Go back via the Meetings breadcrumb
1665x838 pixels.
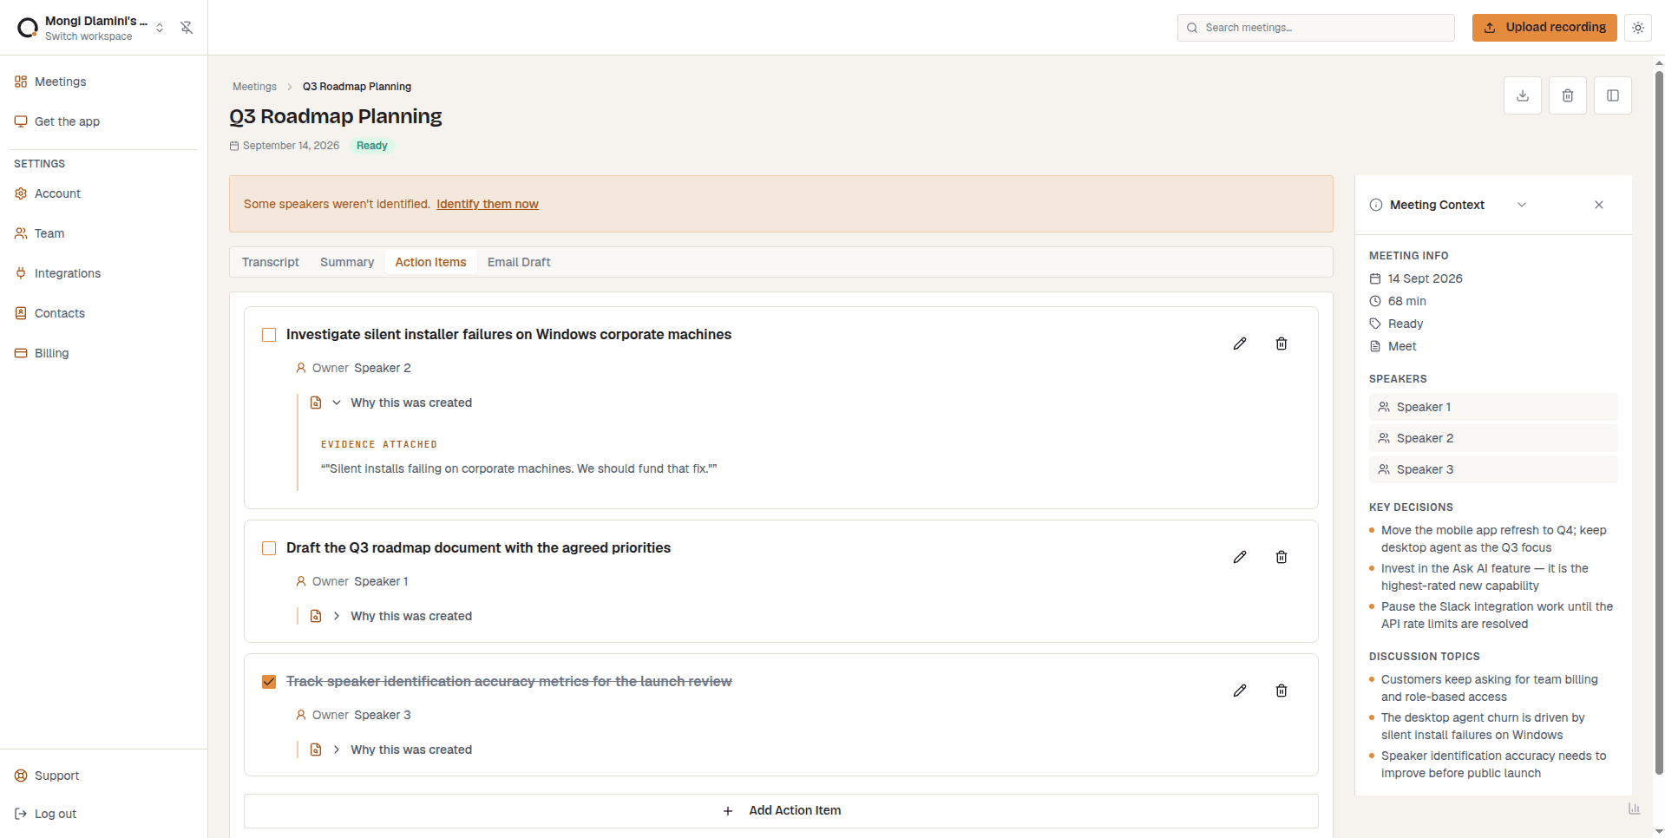(x=254, y=87)
